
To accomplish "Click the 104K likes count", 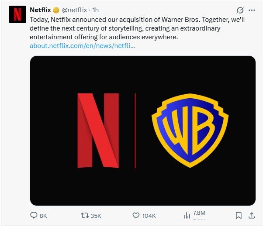I will 149,216.
